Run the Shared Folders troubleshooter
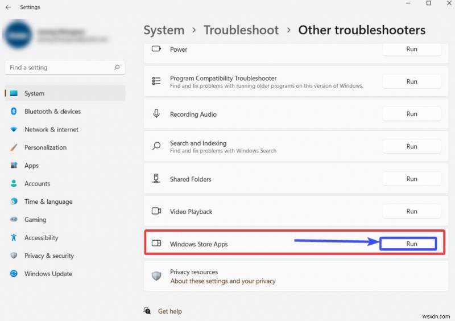Image resolution: width=455 pixels, height=321 pixels. 412,179
